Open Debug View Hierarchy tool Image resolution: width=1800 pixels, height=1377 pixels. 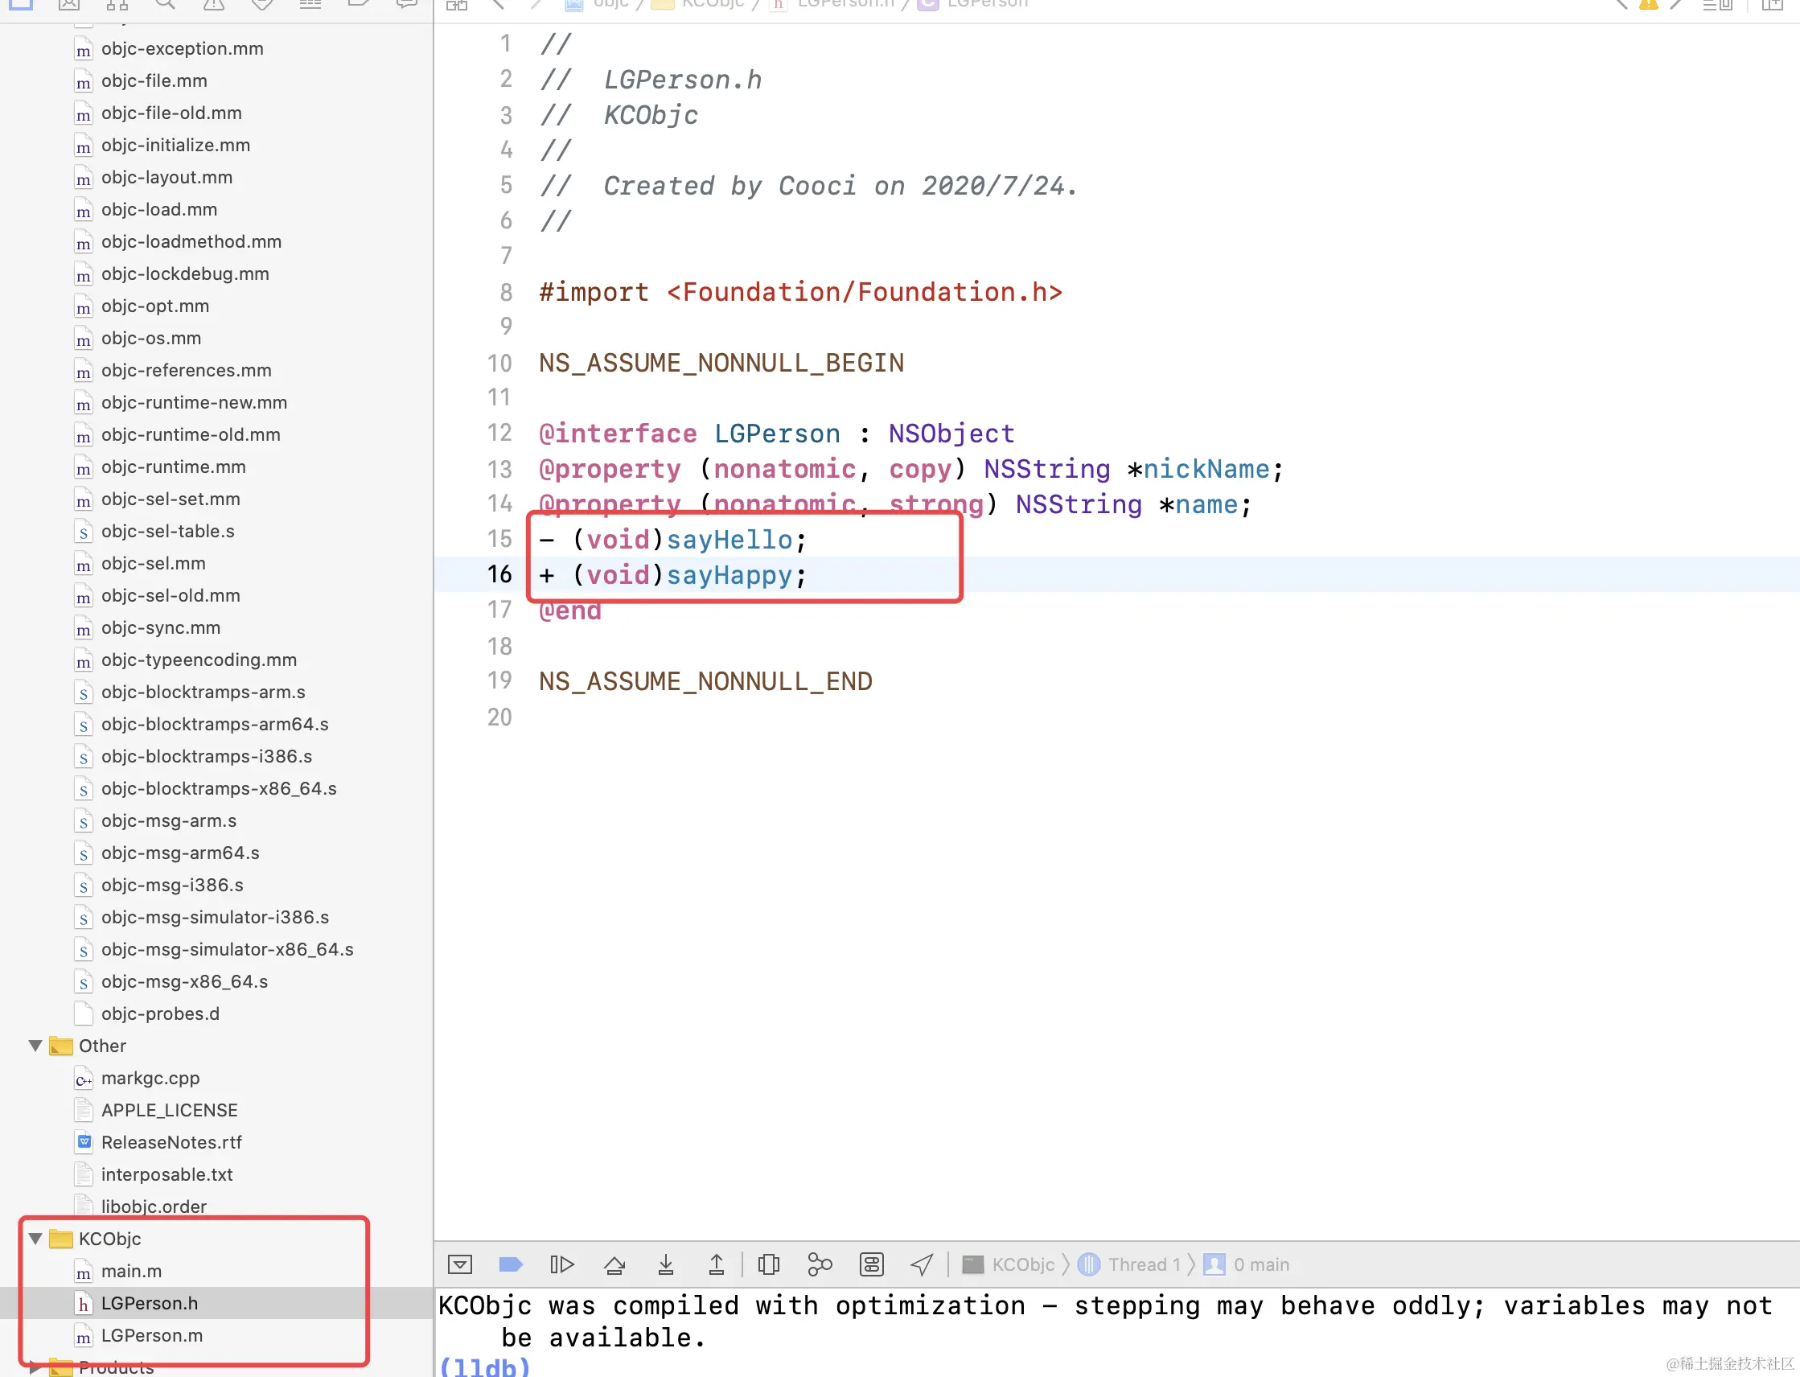pyautogui.click(x=769, y=1264)
